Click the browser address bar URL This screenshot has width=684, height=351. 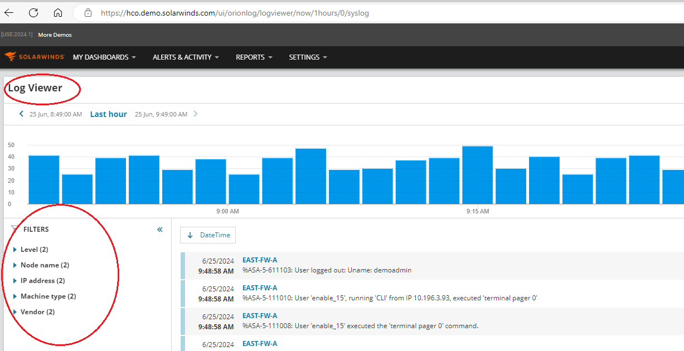[235, 12]
